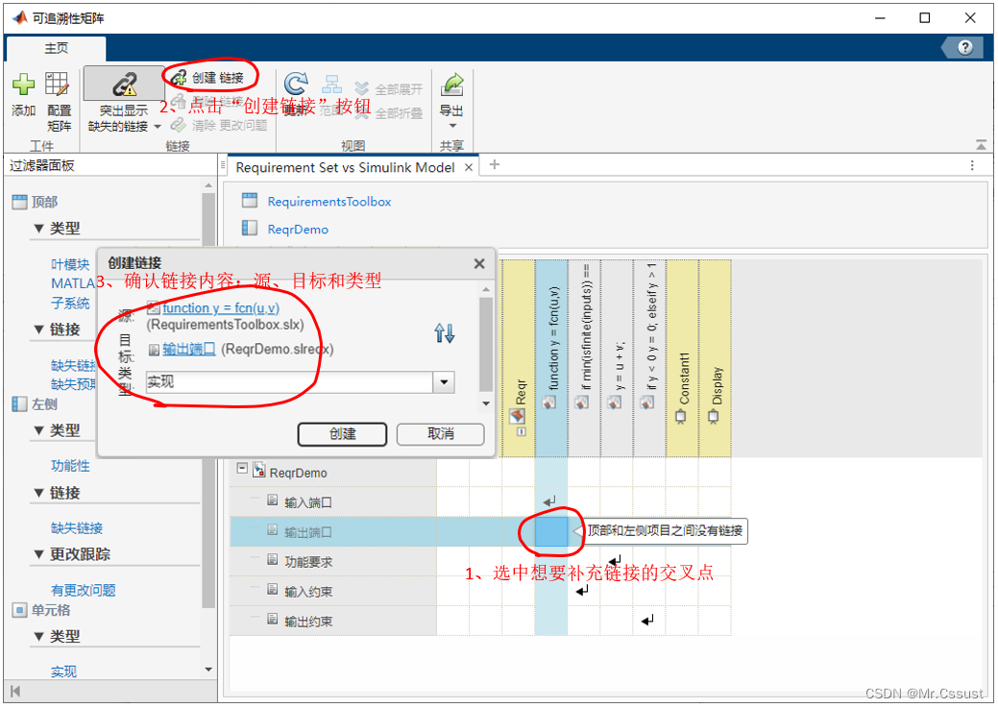Open the function y = fcn(u,v) source link

(220, 308)
